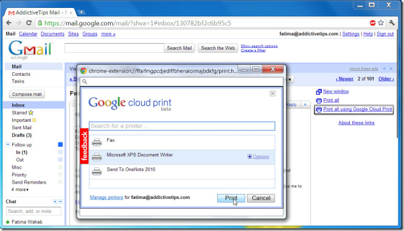404x231 pixels.
Task: Click the New window icon
Action: click(x=319, y=92)
